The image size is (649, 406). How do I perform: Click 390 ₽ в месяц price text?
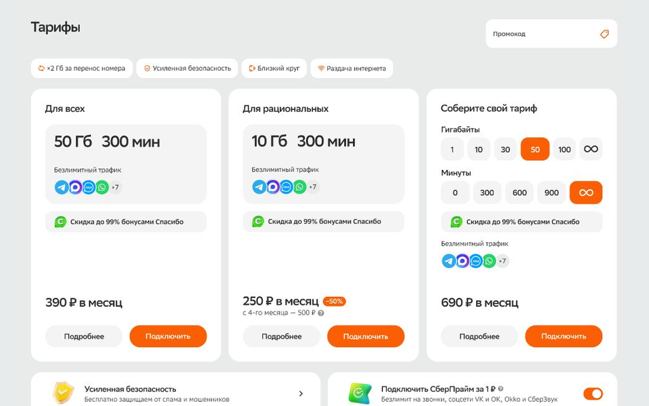point(84,303)
